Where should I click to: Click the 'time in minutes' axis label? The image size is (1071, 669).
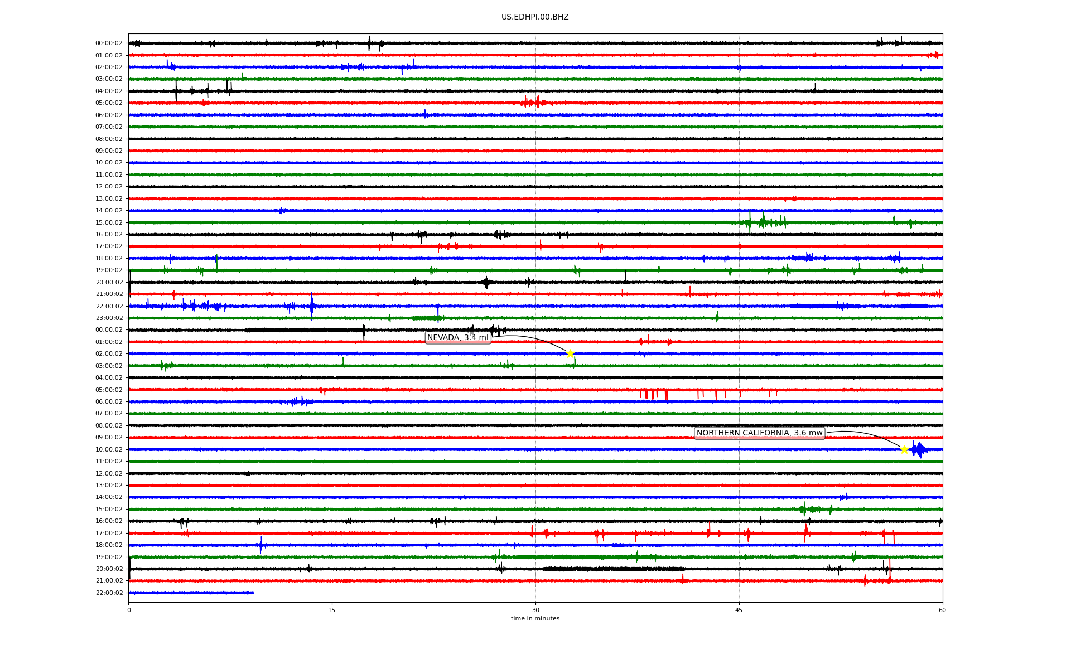click(x=535, y=619)
